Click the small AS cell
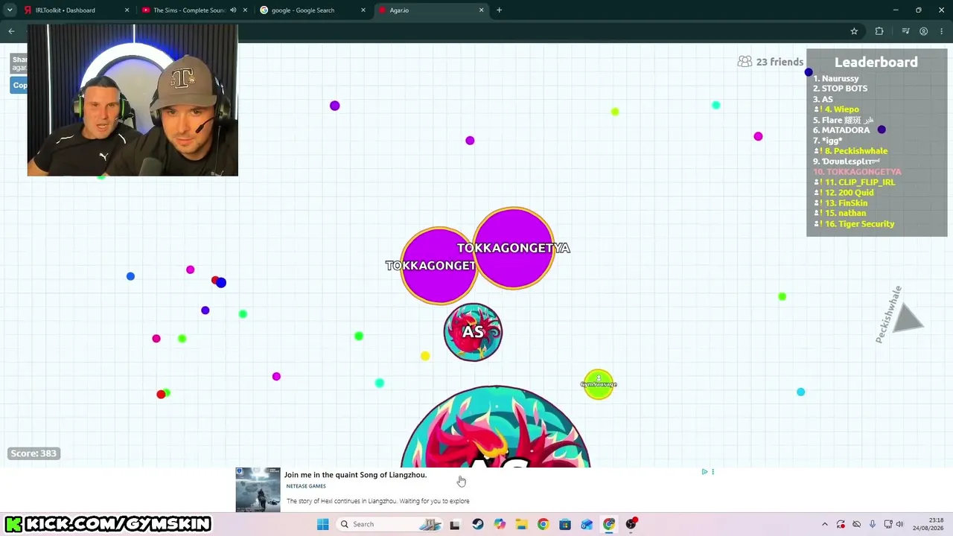The width and height of the screenshot is (953, 536). [x=473, y=332]
